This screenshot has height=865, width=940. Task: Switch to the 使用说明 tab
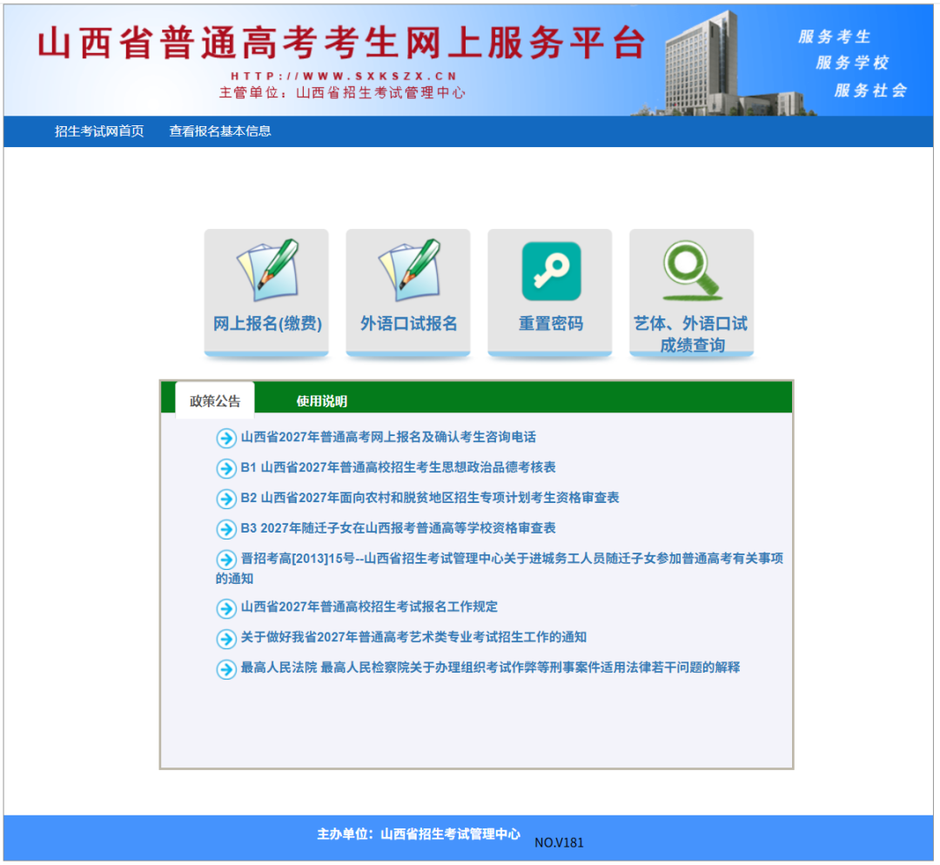coord(322,402)
